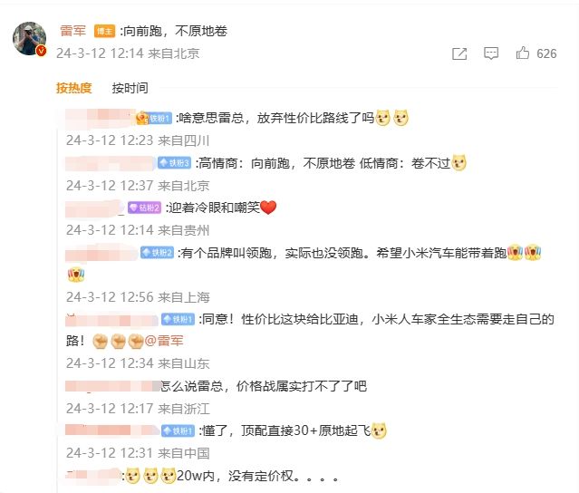Click the purple 钻粉2 badge

(x=145, y=208)
